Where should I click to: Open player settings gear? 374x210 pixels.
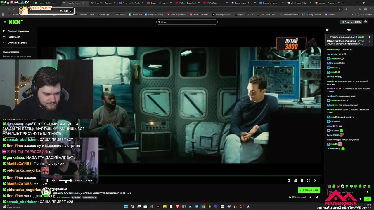pos(315,181)
